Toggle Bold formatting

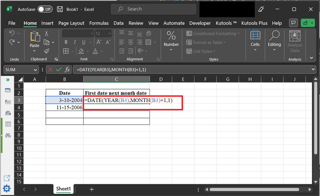(66, 43)
